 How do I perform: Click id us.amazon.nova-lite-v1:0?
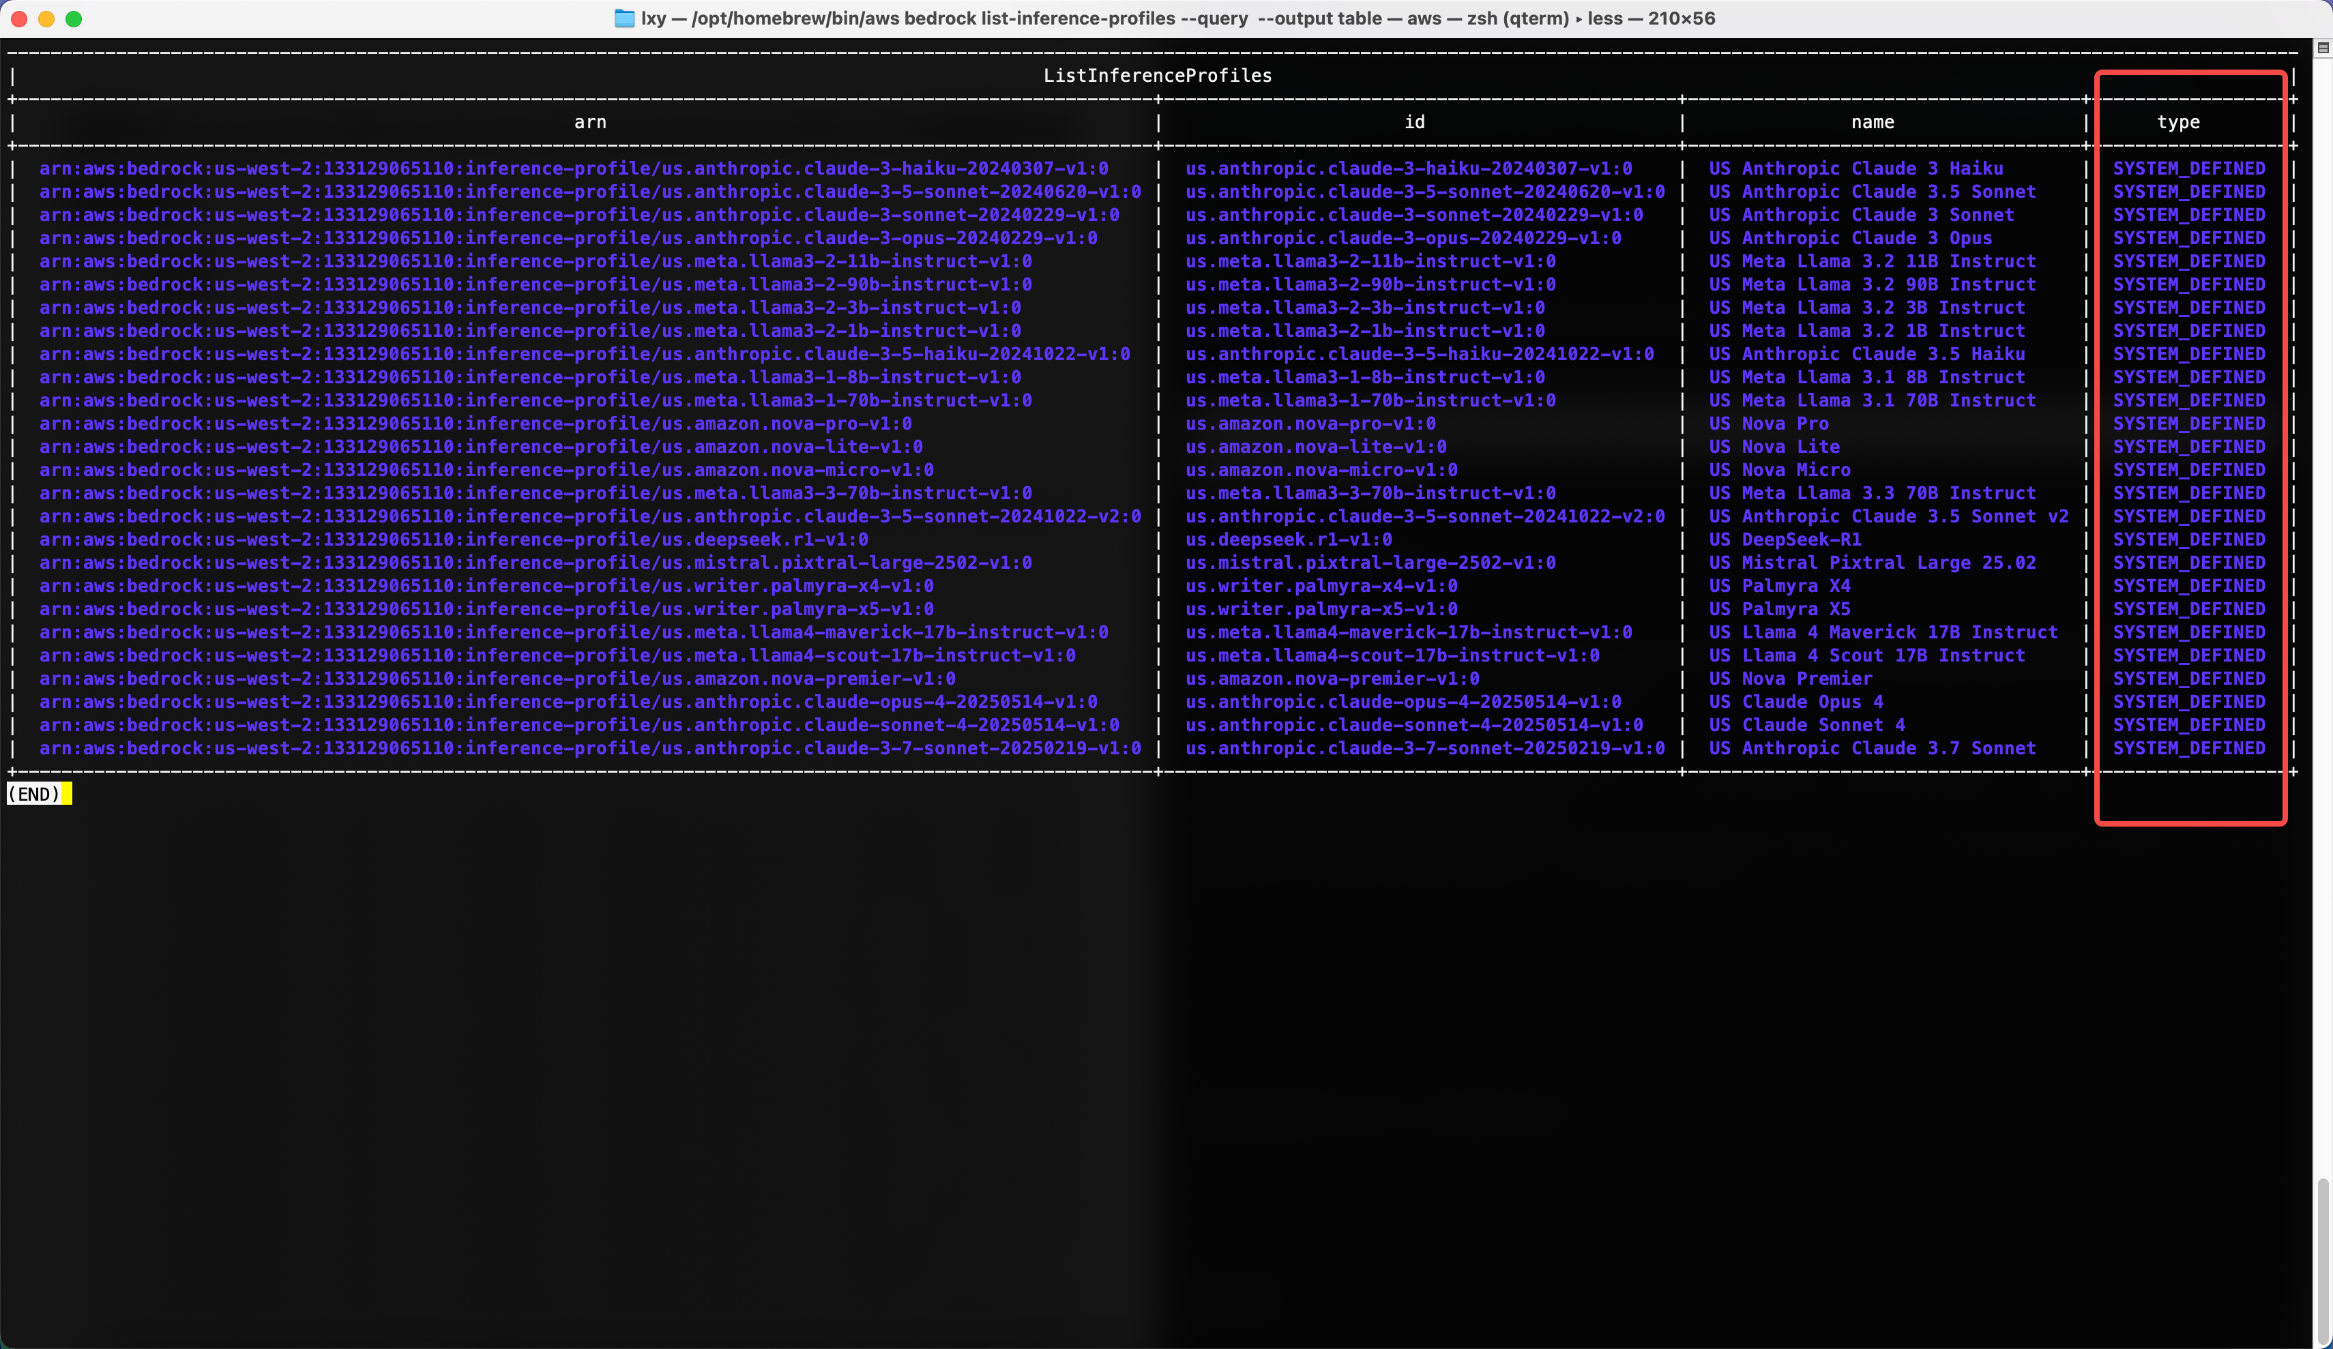(x=1315, y=446)
